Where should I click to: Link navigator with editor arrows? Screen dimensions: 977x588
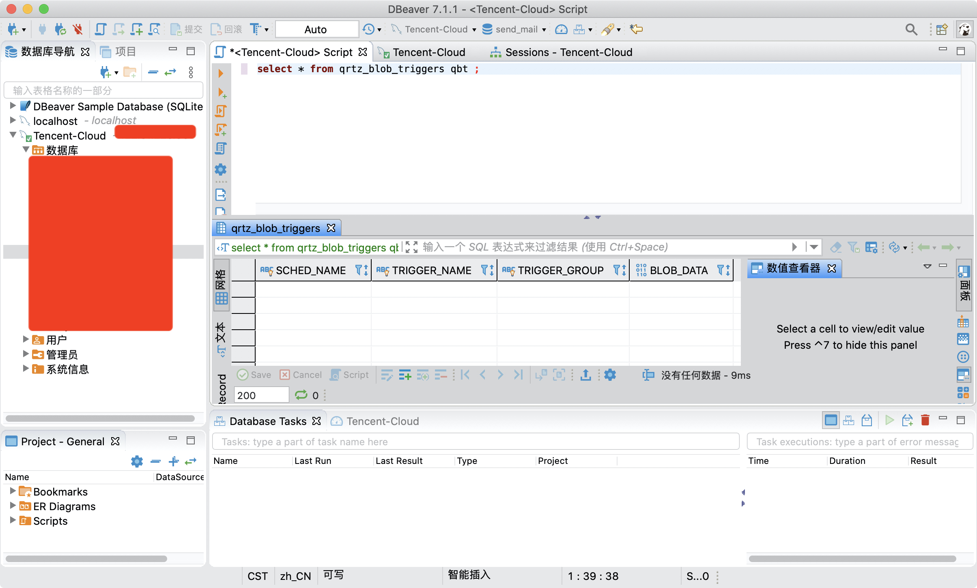(170, 73)
